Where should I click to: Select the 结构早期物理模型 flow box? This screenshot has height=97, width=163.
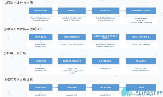pyautogui.click(x=40, y=87)
